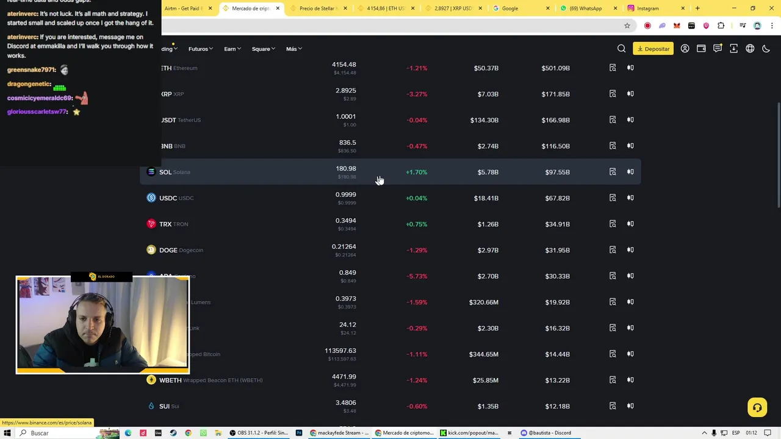Open the Binance search icon
Viewport: 781px width, 439px height.
(x=621, y=49)
